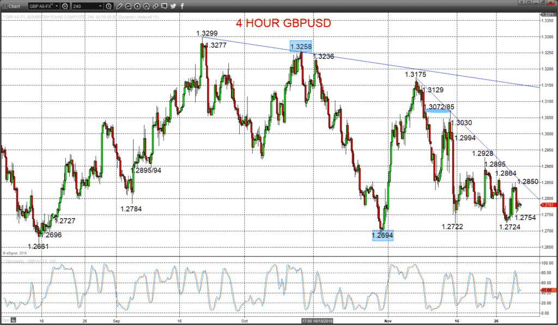
Task: Expand the 240 interval dropdown
Action: [100, 7]
